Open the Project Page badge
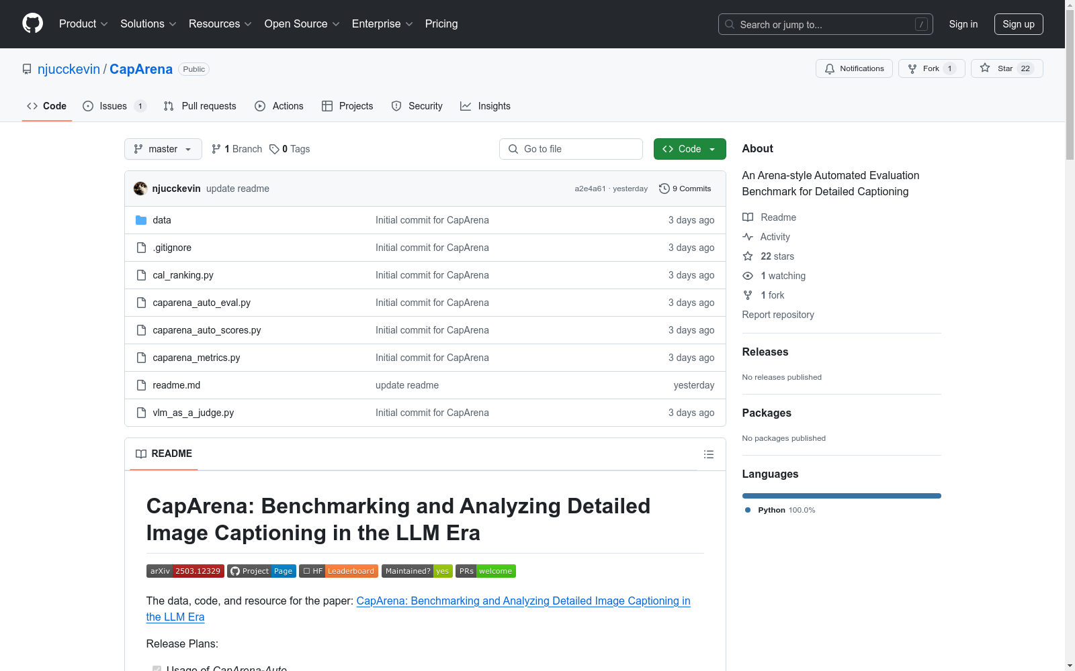The width and height of the screenshot is (1075, 671). (261, 571)
